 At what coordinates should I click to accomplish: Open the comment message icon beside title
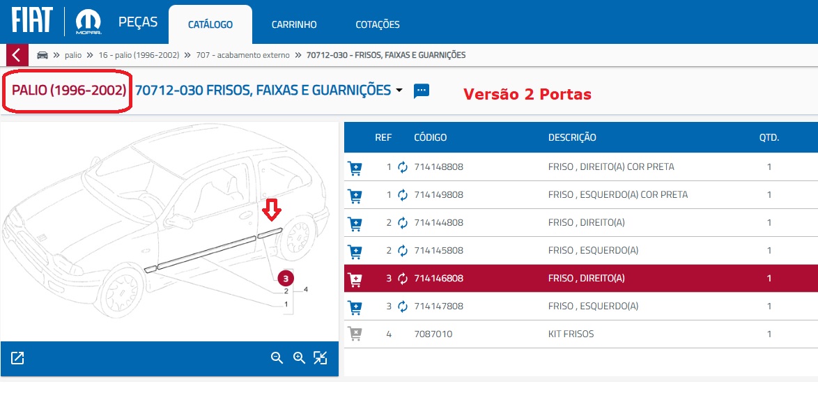[422, 91]
